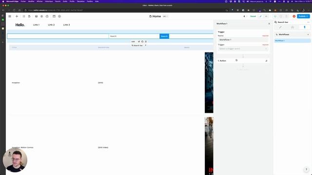Open the Pages file icon in toolbar
The image size is (312, 175).
point(29,16)
